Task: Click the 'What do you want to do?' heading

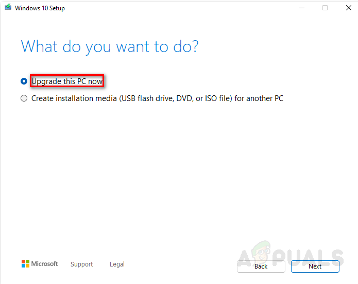Action: (x=110, y=47)
